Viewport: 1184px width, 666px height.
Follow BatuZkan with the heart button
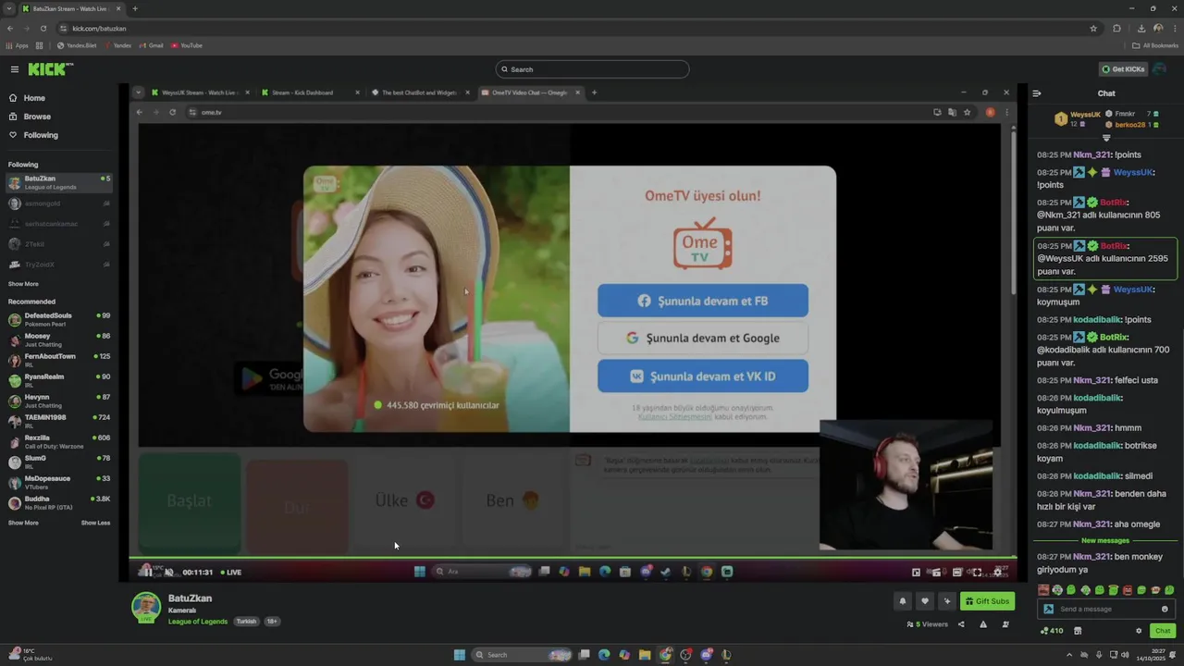tap(924, 601)
